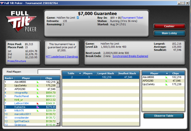Click AlexM666's green icon in the table player panel
191x131 pixels.
[166, 77]
